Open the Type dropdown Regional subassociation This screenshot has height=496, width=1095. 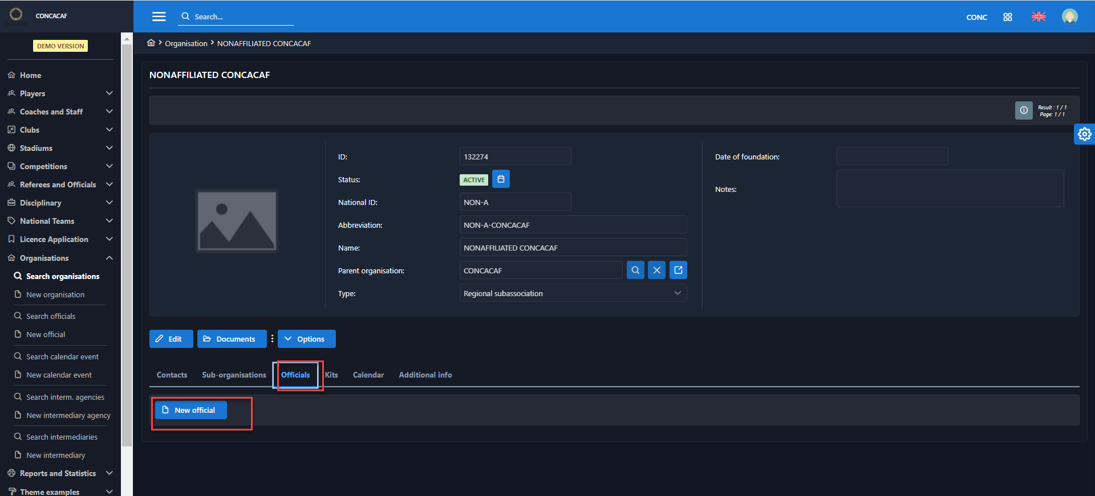[573, 293]
